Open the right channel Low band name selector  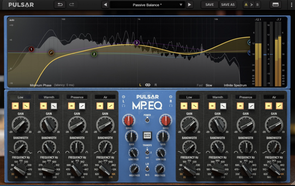(x=189, y=97)
